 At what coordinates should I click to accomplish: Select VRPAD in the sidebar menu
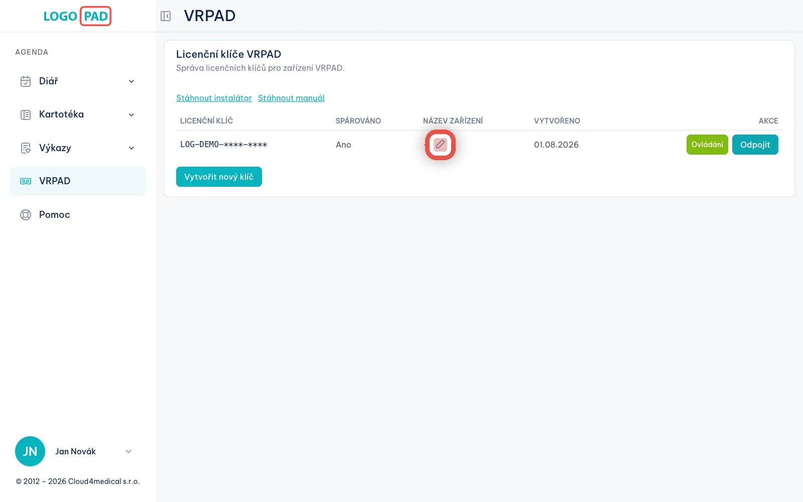point(78,181)
